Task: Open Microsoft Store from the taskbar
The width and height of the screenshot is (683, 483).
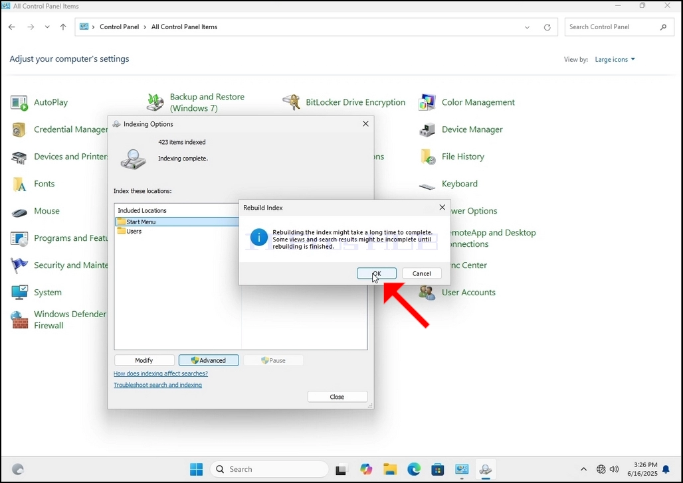Action: coord(438,469)
